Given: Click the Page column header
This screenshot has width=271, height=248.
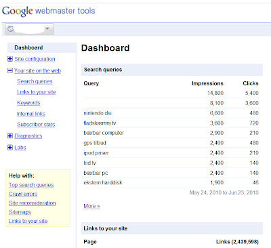Looking at the screenshot, I should [x=90, y=242].
